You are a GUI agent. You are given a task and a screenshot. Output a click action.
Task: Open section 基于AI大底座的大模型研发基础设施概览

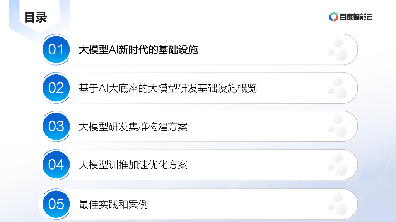click(x=167, y=88)
